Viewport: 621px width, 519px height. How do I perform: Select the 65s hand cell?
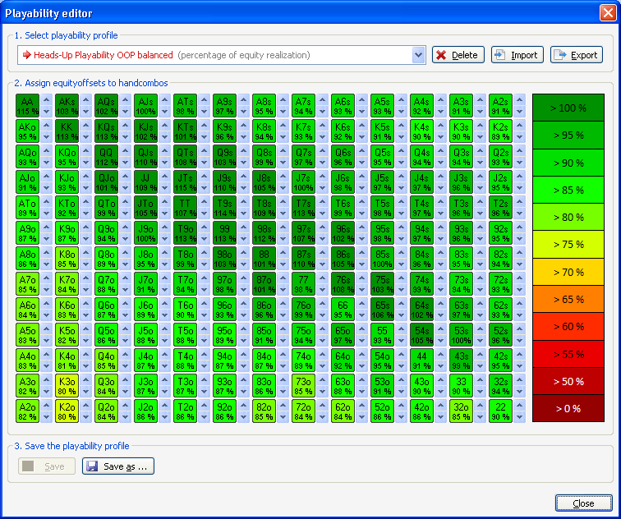point(382,310)
